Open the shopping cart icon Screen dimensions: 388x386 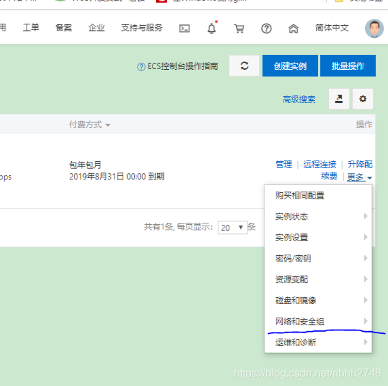[239, 28]
